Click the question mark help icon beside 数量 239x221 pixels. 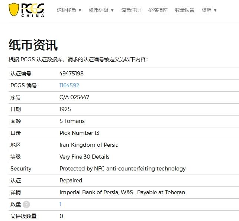pyautogui.click(x=26, y=204)
